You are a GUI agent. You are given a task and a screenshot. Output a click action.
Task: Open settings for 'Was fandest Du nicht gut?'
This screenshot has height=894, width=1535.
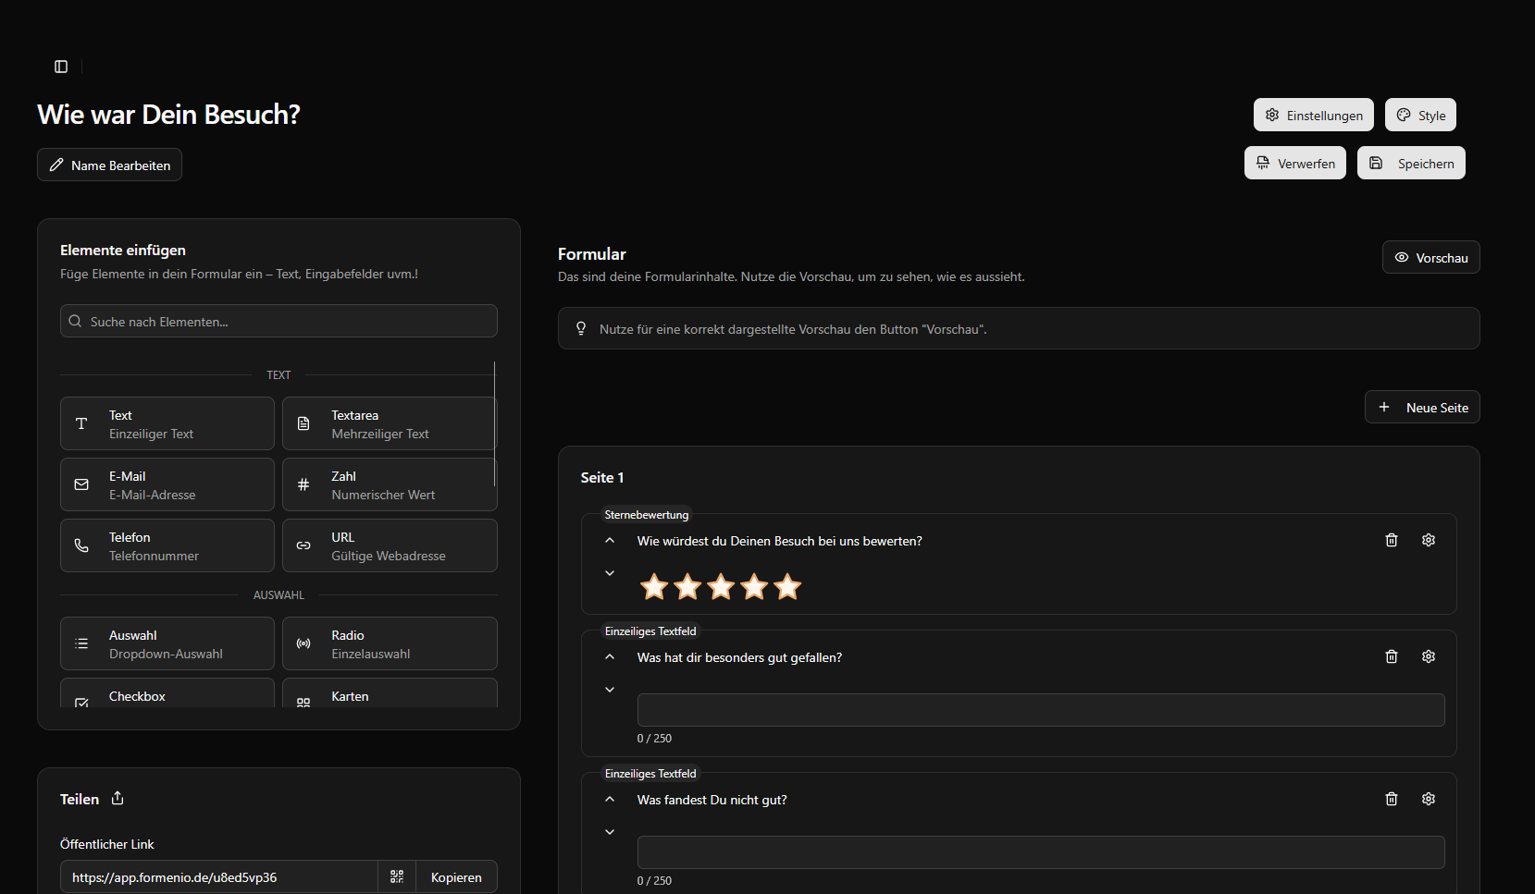(x=1428, y=798)
